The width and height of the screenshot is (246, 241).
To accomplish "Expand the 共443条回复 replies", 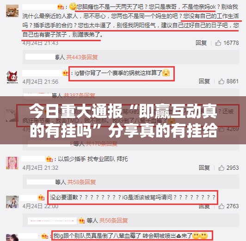I will coord(82,57).
